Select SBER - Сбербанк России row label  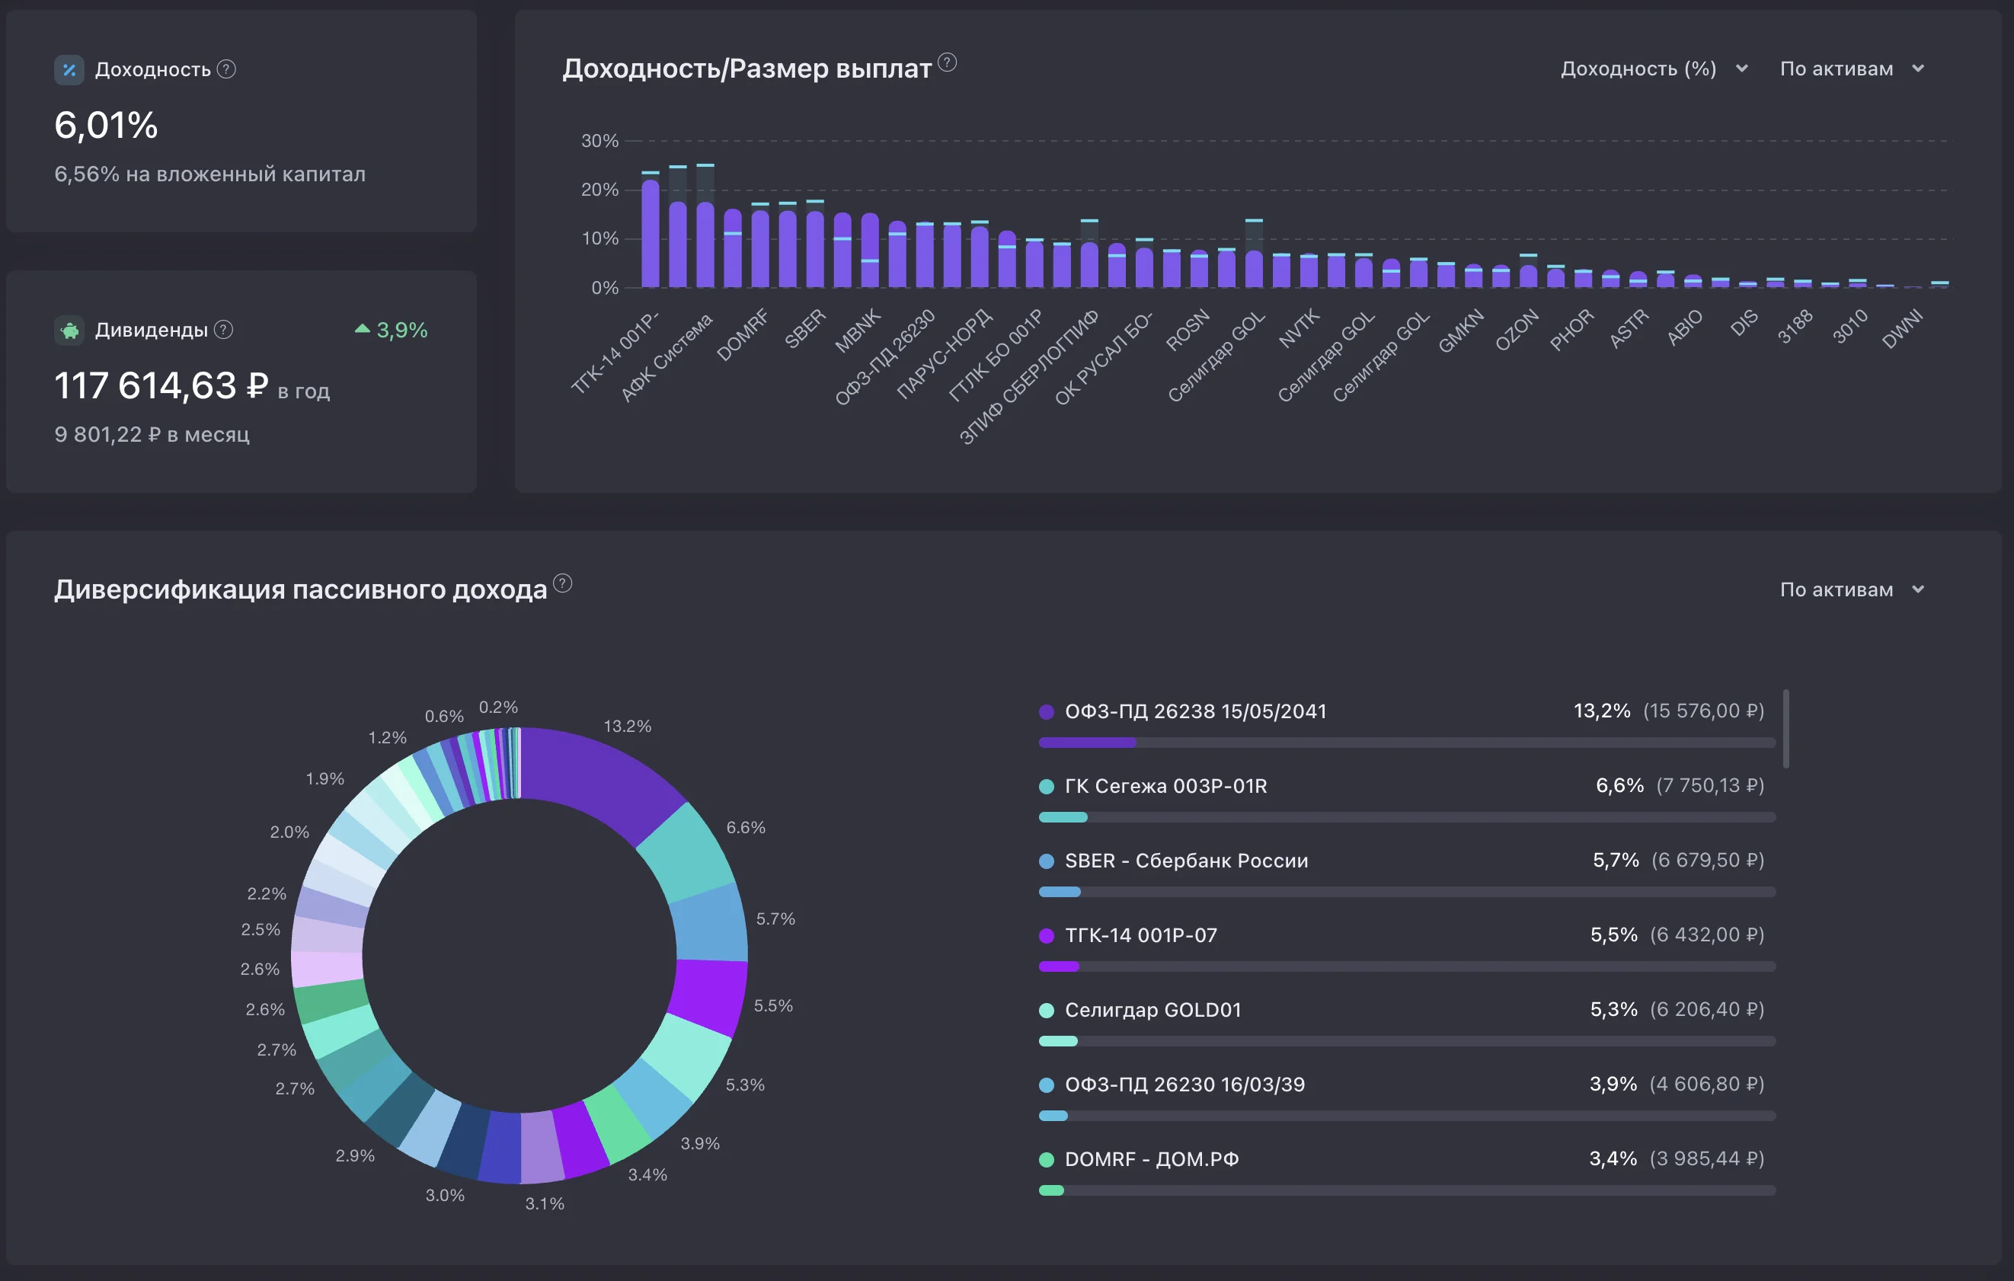[1186, 861]
